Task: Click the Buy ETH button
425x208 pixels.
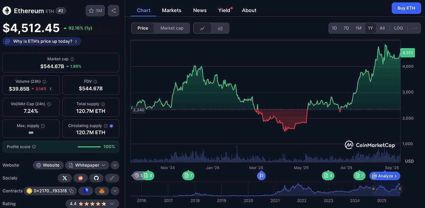Action: tap(406, 8)
